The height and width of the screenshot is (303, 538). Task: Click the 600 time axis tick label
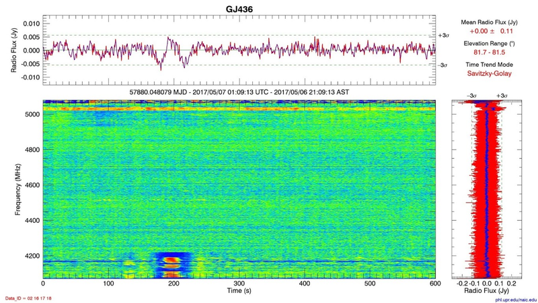coord(435,283)
